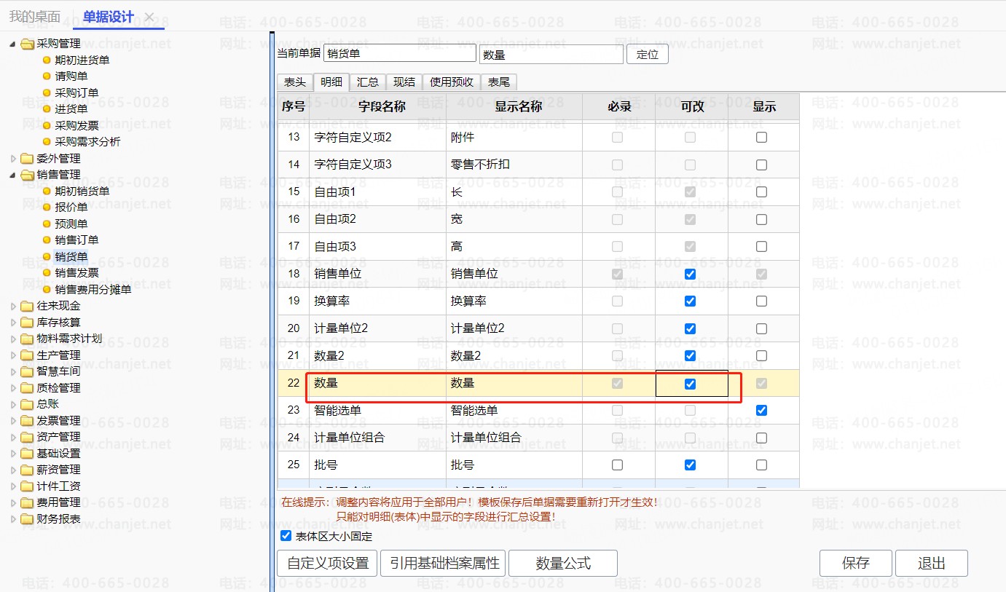The height and width of the screenshot is (592, 1006).
Task: Uncheck 可改 for 批号 row
Action: tap(691, 465)
